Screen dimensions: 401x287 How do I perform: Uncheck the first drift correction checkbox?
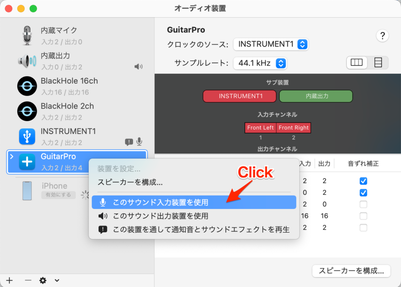coord(363,181)
